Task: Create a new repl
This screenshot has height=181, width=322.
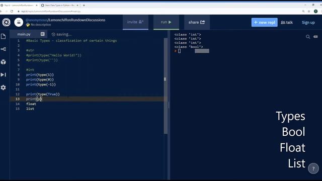Action: 264,22
